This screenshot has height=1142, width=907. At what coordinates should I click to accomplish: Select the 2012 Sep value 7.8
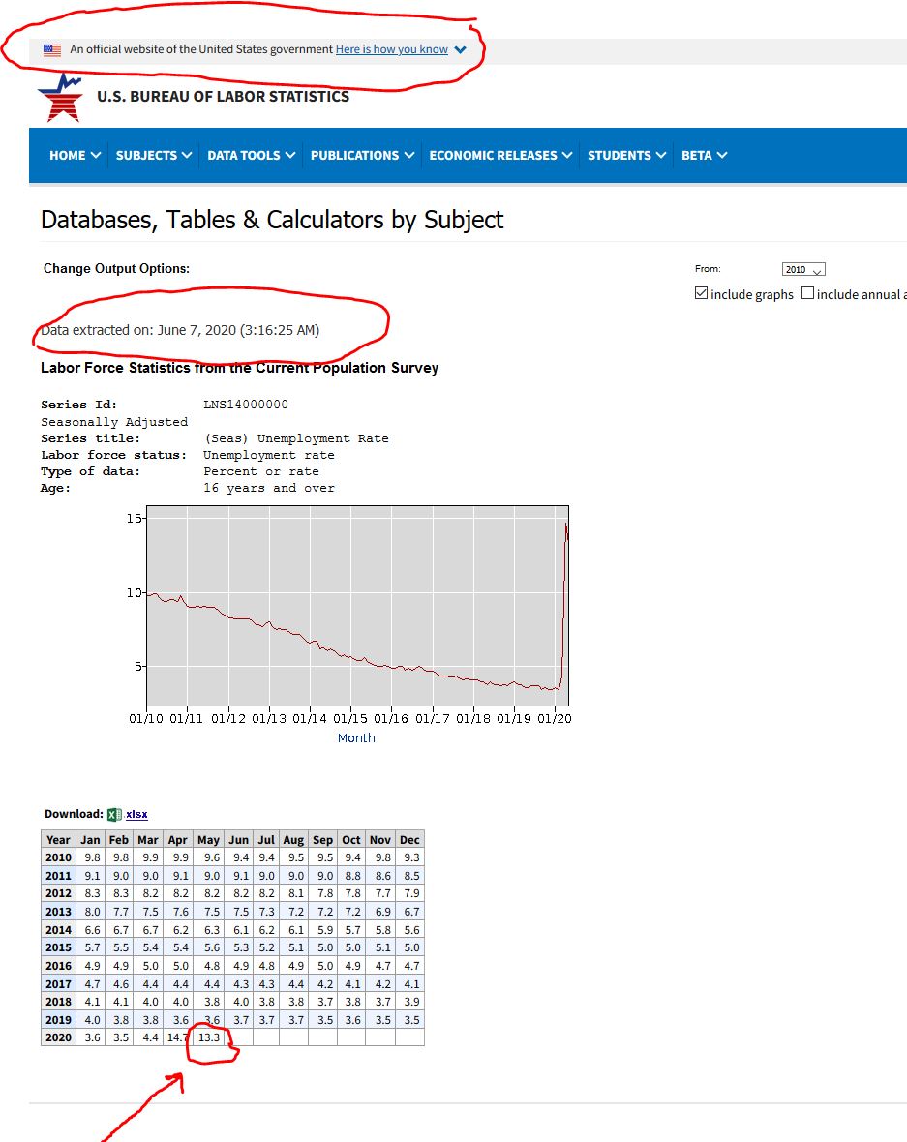point(324,893)
